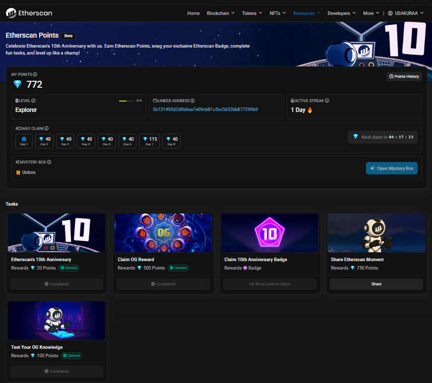Click the user account icon beside USAKURAA
Screen dimensions: 432x383
(x=390, y=13)
